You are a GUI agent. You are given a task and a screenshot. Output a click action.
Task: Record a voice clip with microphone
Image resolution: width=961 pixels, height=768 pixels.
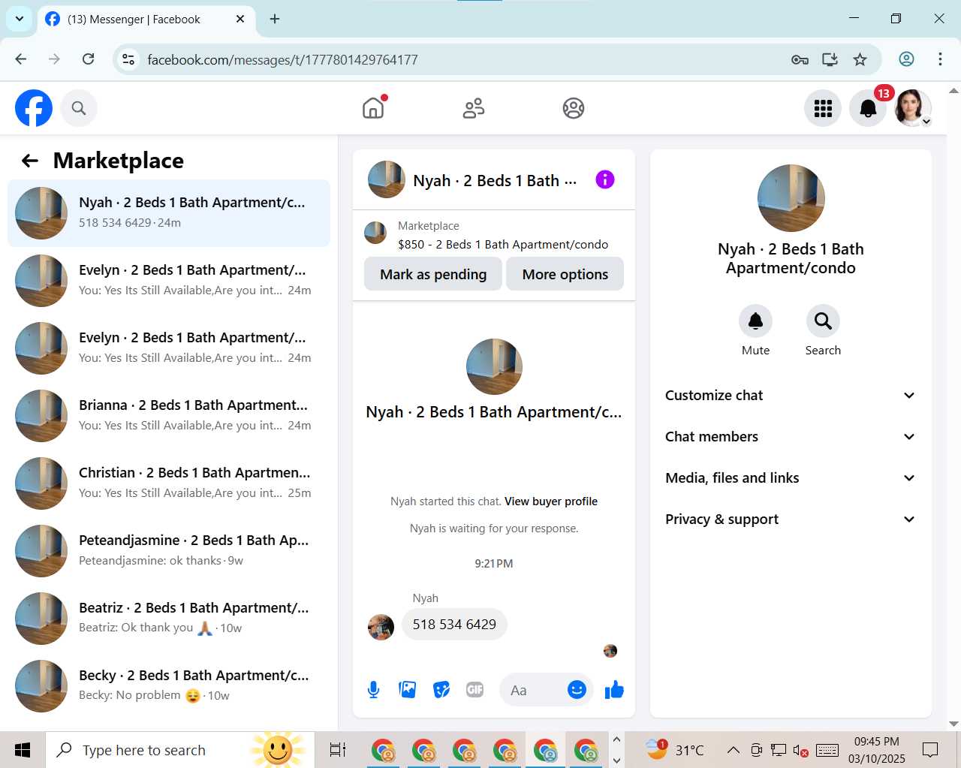(x=373, y=689)
